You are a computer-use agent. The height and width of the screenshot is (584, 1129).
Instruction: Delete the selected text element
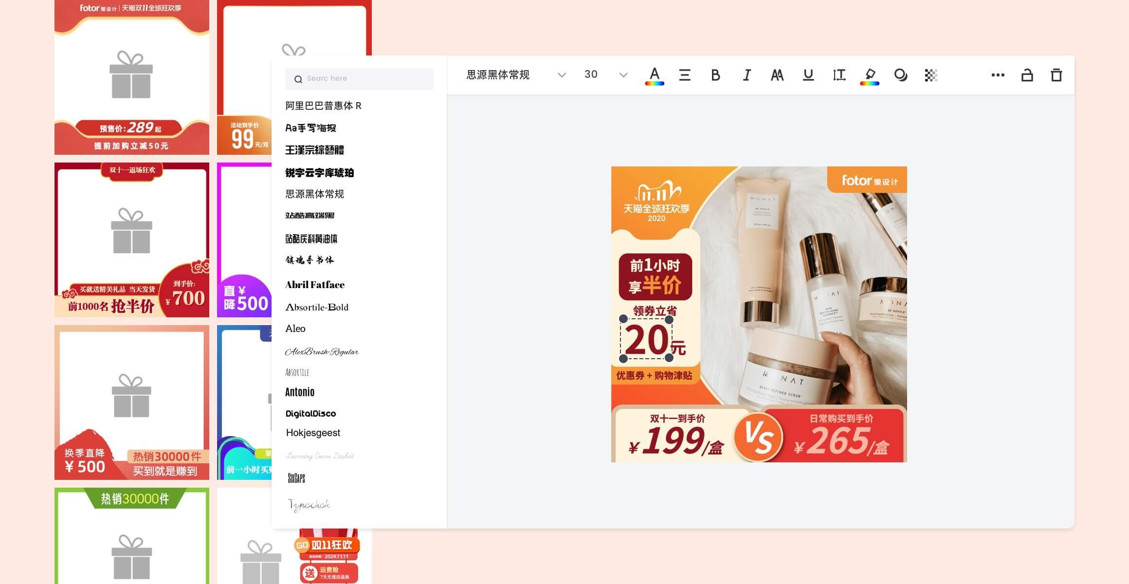coord(1056,75)
